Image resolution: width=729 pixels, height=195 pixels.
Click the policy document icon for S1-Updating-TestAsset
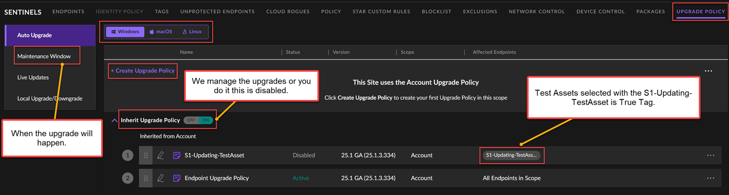(x=177, y=155)
